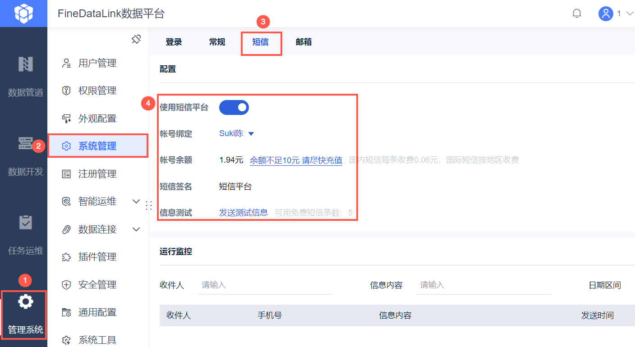Switch to the 登录 tab
This screenshot has height=347, width=635.
pyautogui.click(x=174, y=42)
